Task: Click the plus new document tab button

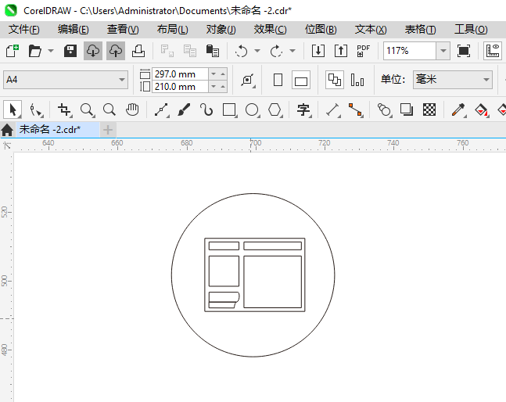Action: coord(108,130)
